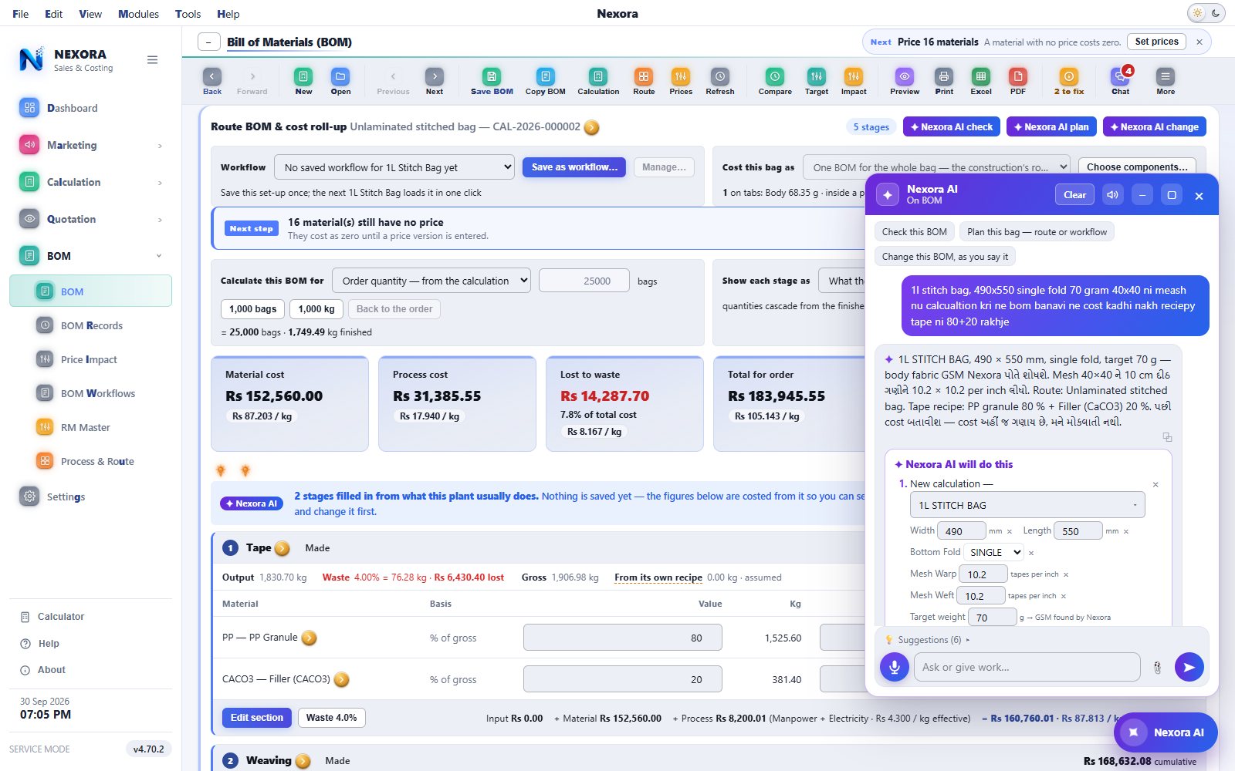Open the workflow dropdown for 1L Stitch Bag
The height and width of the screenshot is (771, 1235).
394,167
